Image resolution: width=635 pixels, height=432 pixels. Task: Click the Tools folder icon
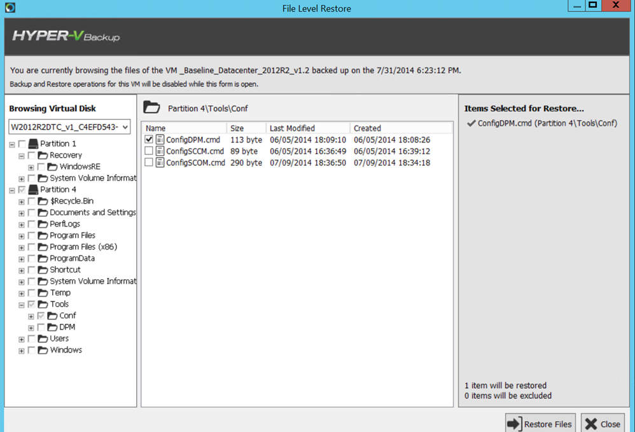[x=43, y=304]
